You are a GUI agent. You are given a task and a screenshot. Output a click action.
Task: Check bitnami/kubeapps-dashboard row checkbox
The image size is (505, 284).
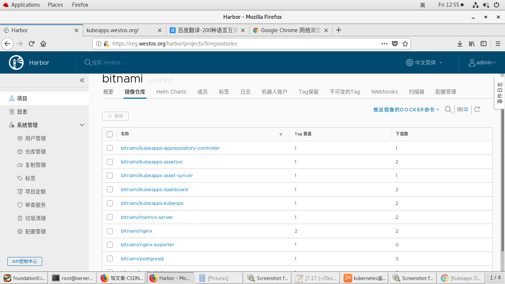(x=110, y=189)
